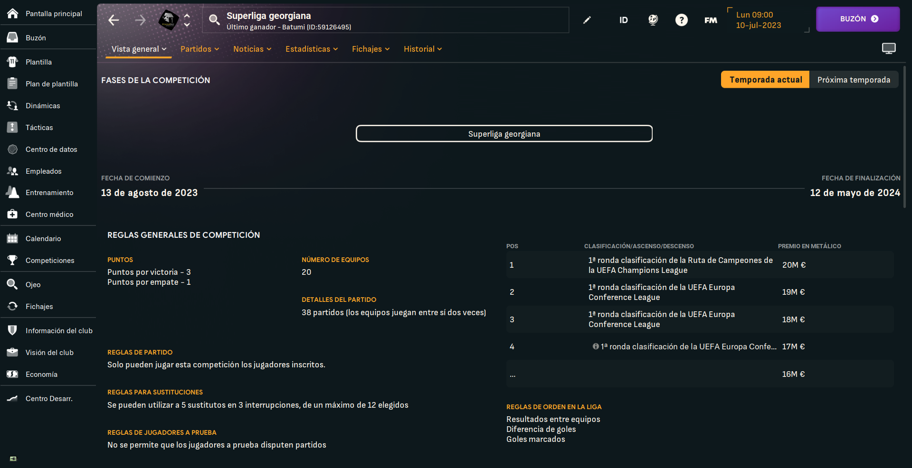Open the Calendario icon
The width and height of the screenshot is (912, 468).
pyautogui.click(x=13, y=238)
